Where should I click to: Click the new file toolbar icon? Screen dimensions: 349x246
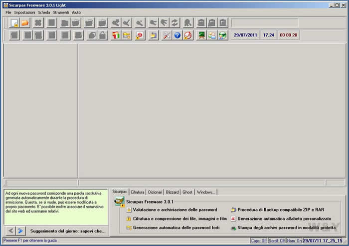14,23
